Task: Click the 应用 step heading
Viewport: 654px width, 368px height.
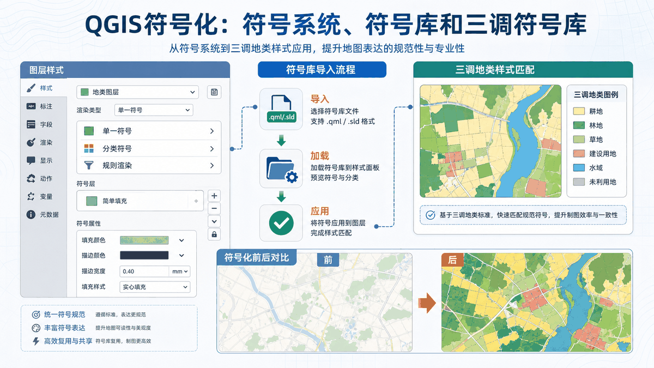Action: [x=320, y=211]
